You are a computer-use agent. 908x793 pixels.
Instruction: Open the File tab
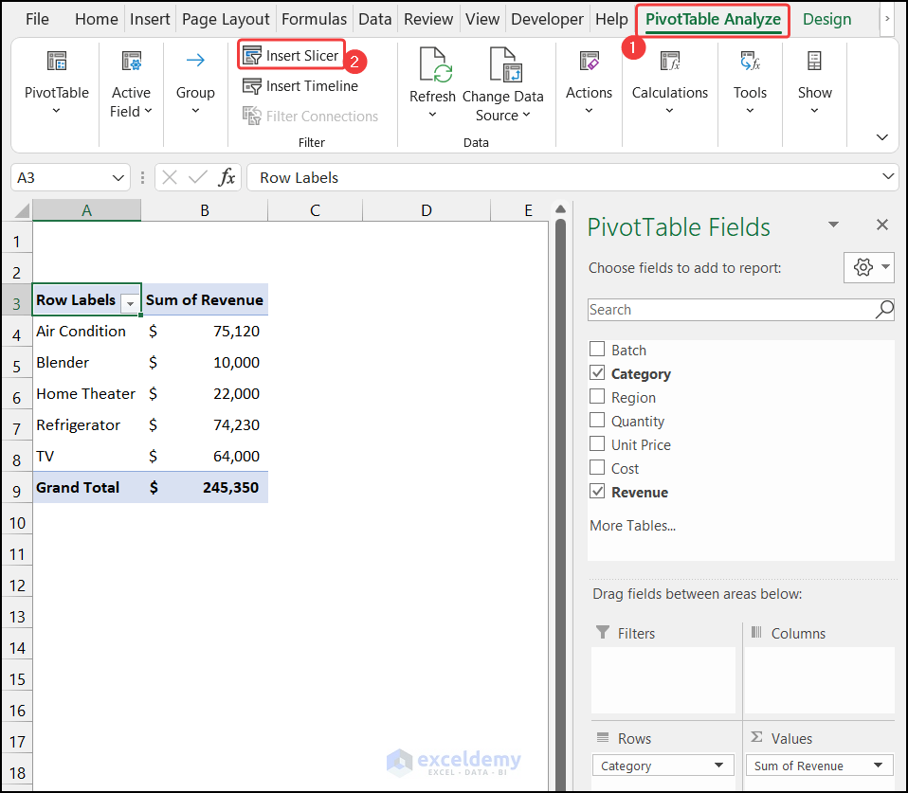pos(37,19)
